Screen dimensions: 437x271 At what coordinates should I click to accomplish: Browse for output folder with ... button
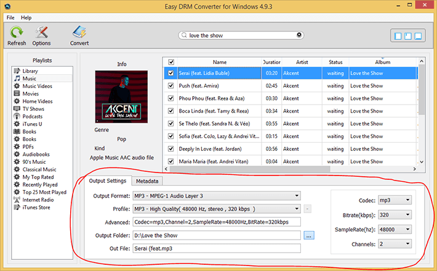309,235
